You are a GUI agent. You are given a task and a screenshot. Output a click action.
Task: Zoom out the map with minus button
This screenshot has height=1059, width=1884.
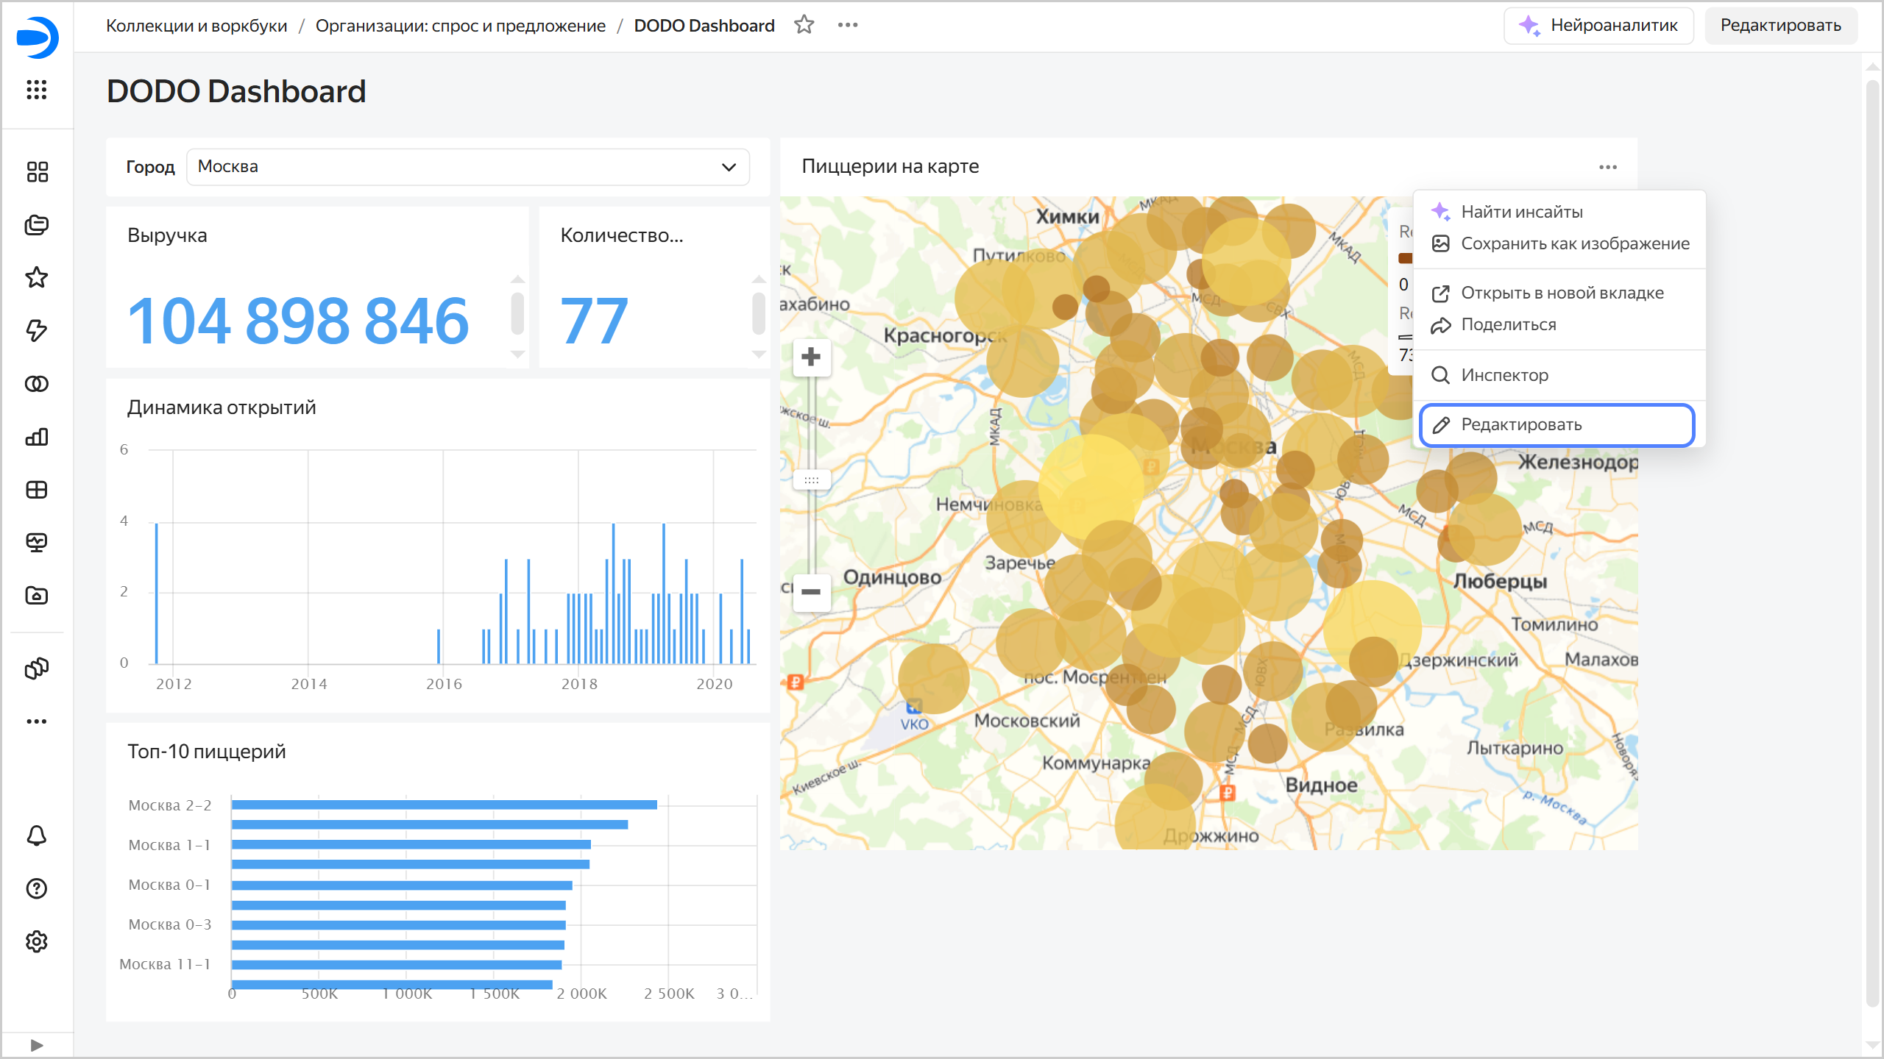811,592
